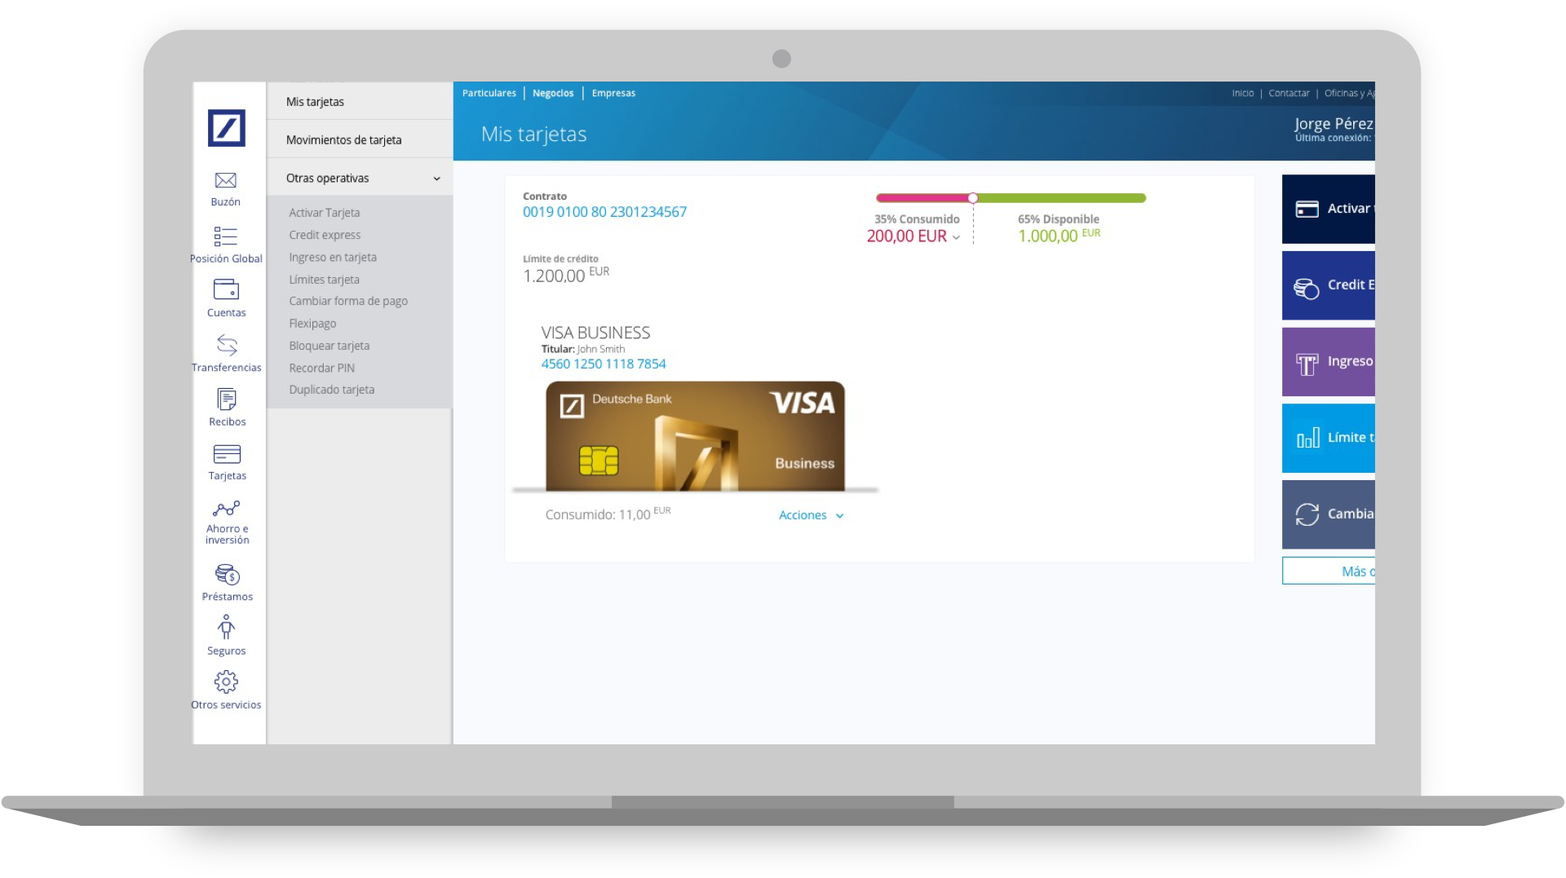Select Movimientos de tarjeta menu item
Screen dimensions: 1566x878
click(343, 140)
